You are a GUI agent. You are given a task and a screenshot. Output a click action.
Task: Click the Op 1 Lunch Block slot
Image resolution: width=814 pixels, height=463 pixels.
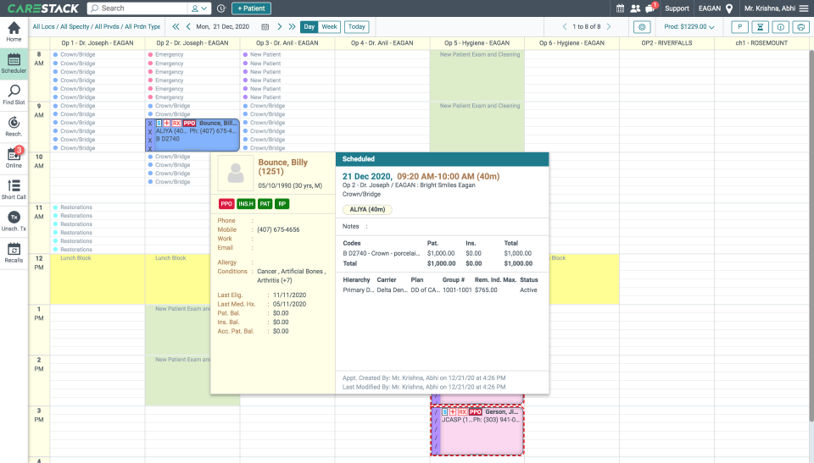tap(97, 278)
